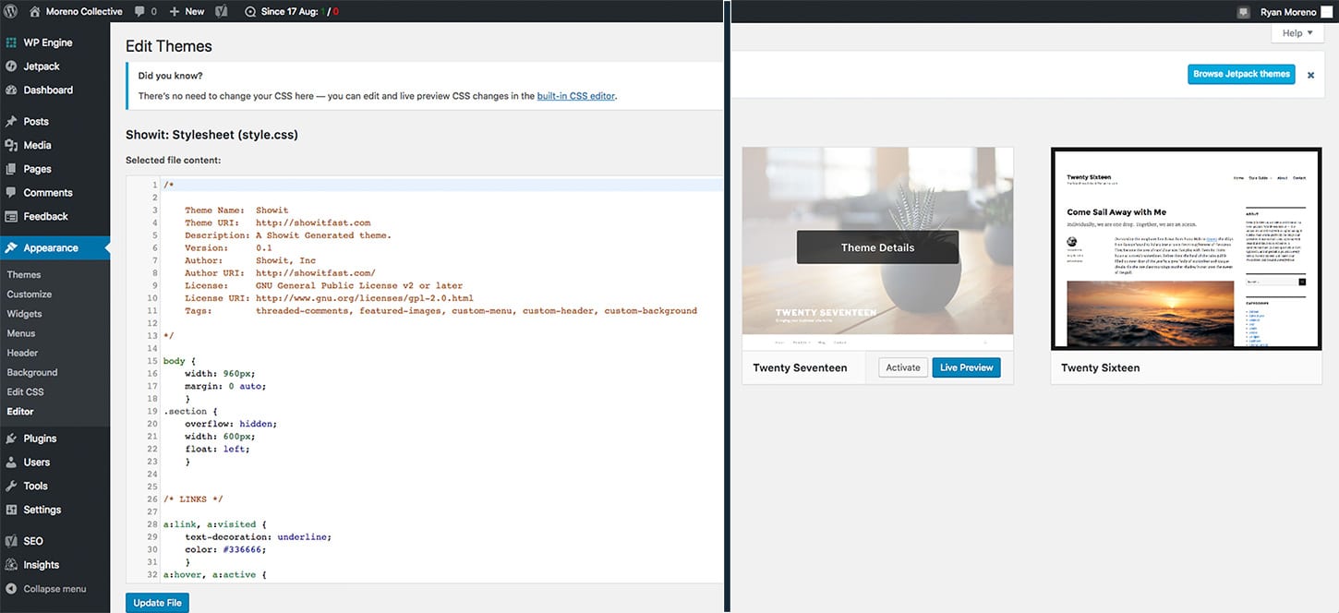Viewport: 1339px width, 613px height.
Task: Expand the Appearance submenu arrow
Action: pyautogui.click(x=105, y=247)
